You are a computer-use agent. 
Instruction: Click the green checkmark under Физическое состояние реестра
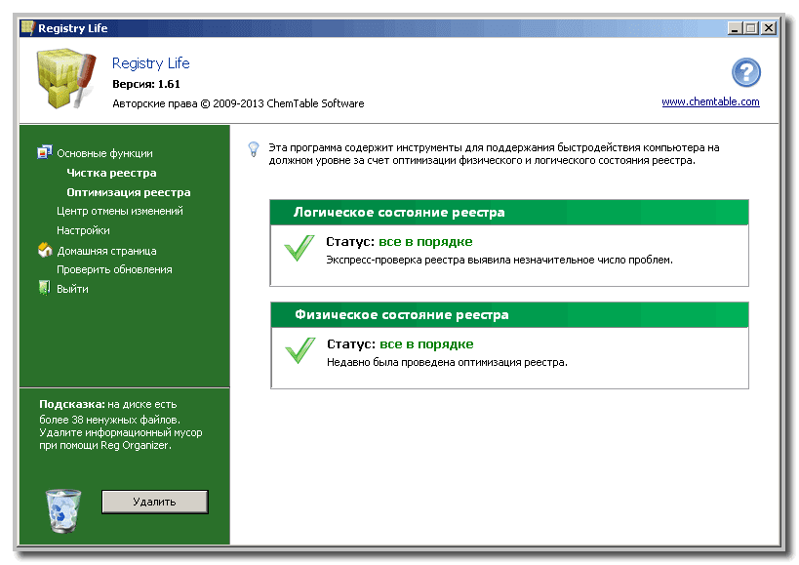click(x=300, y=350)
